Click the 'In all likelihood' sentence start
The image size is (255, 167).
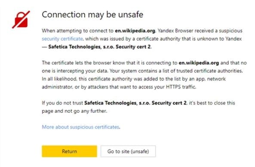click(x=59, y=79)
